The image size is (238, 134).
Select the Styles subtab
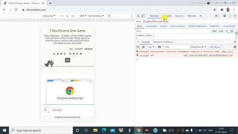pyautogui.click(x=139, y=26)
